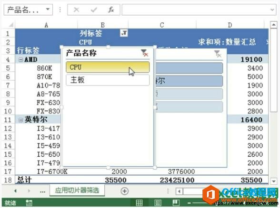Add a new sheet with plus button
Image resolution: width=280 pixels, height=208 pixels.
[x=124, y=191]
